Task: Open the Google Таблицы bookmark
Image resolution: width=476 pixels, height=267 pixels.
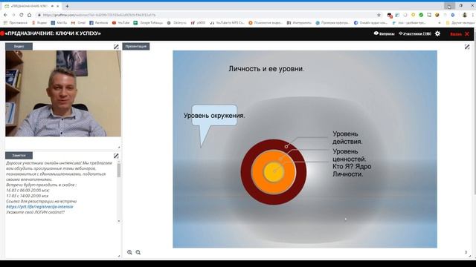Action: (148, 23)
